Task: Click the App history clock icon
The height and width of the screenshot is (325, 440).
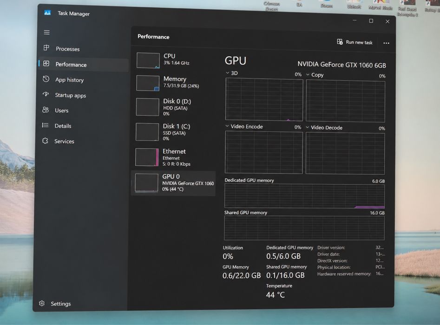Action: [x=46, y=79]
